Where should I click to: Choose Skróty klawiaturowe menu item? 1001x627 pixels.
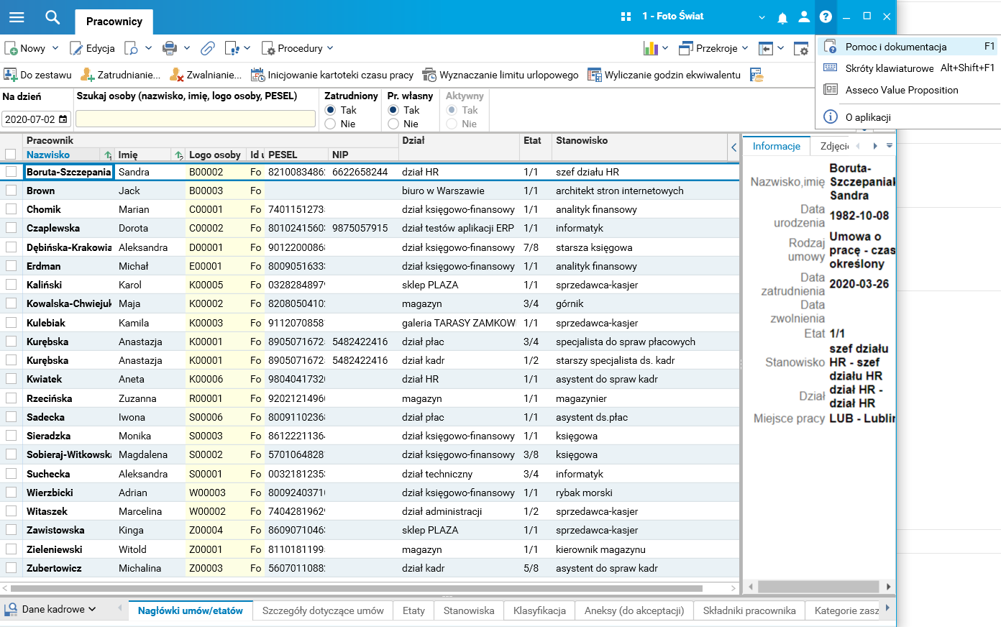coord(889,68)
